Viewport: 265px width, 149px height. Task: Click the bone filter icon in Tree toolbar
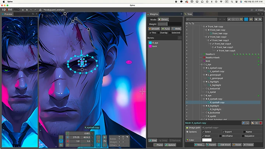click(229, 19)
